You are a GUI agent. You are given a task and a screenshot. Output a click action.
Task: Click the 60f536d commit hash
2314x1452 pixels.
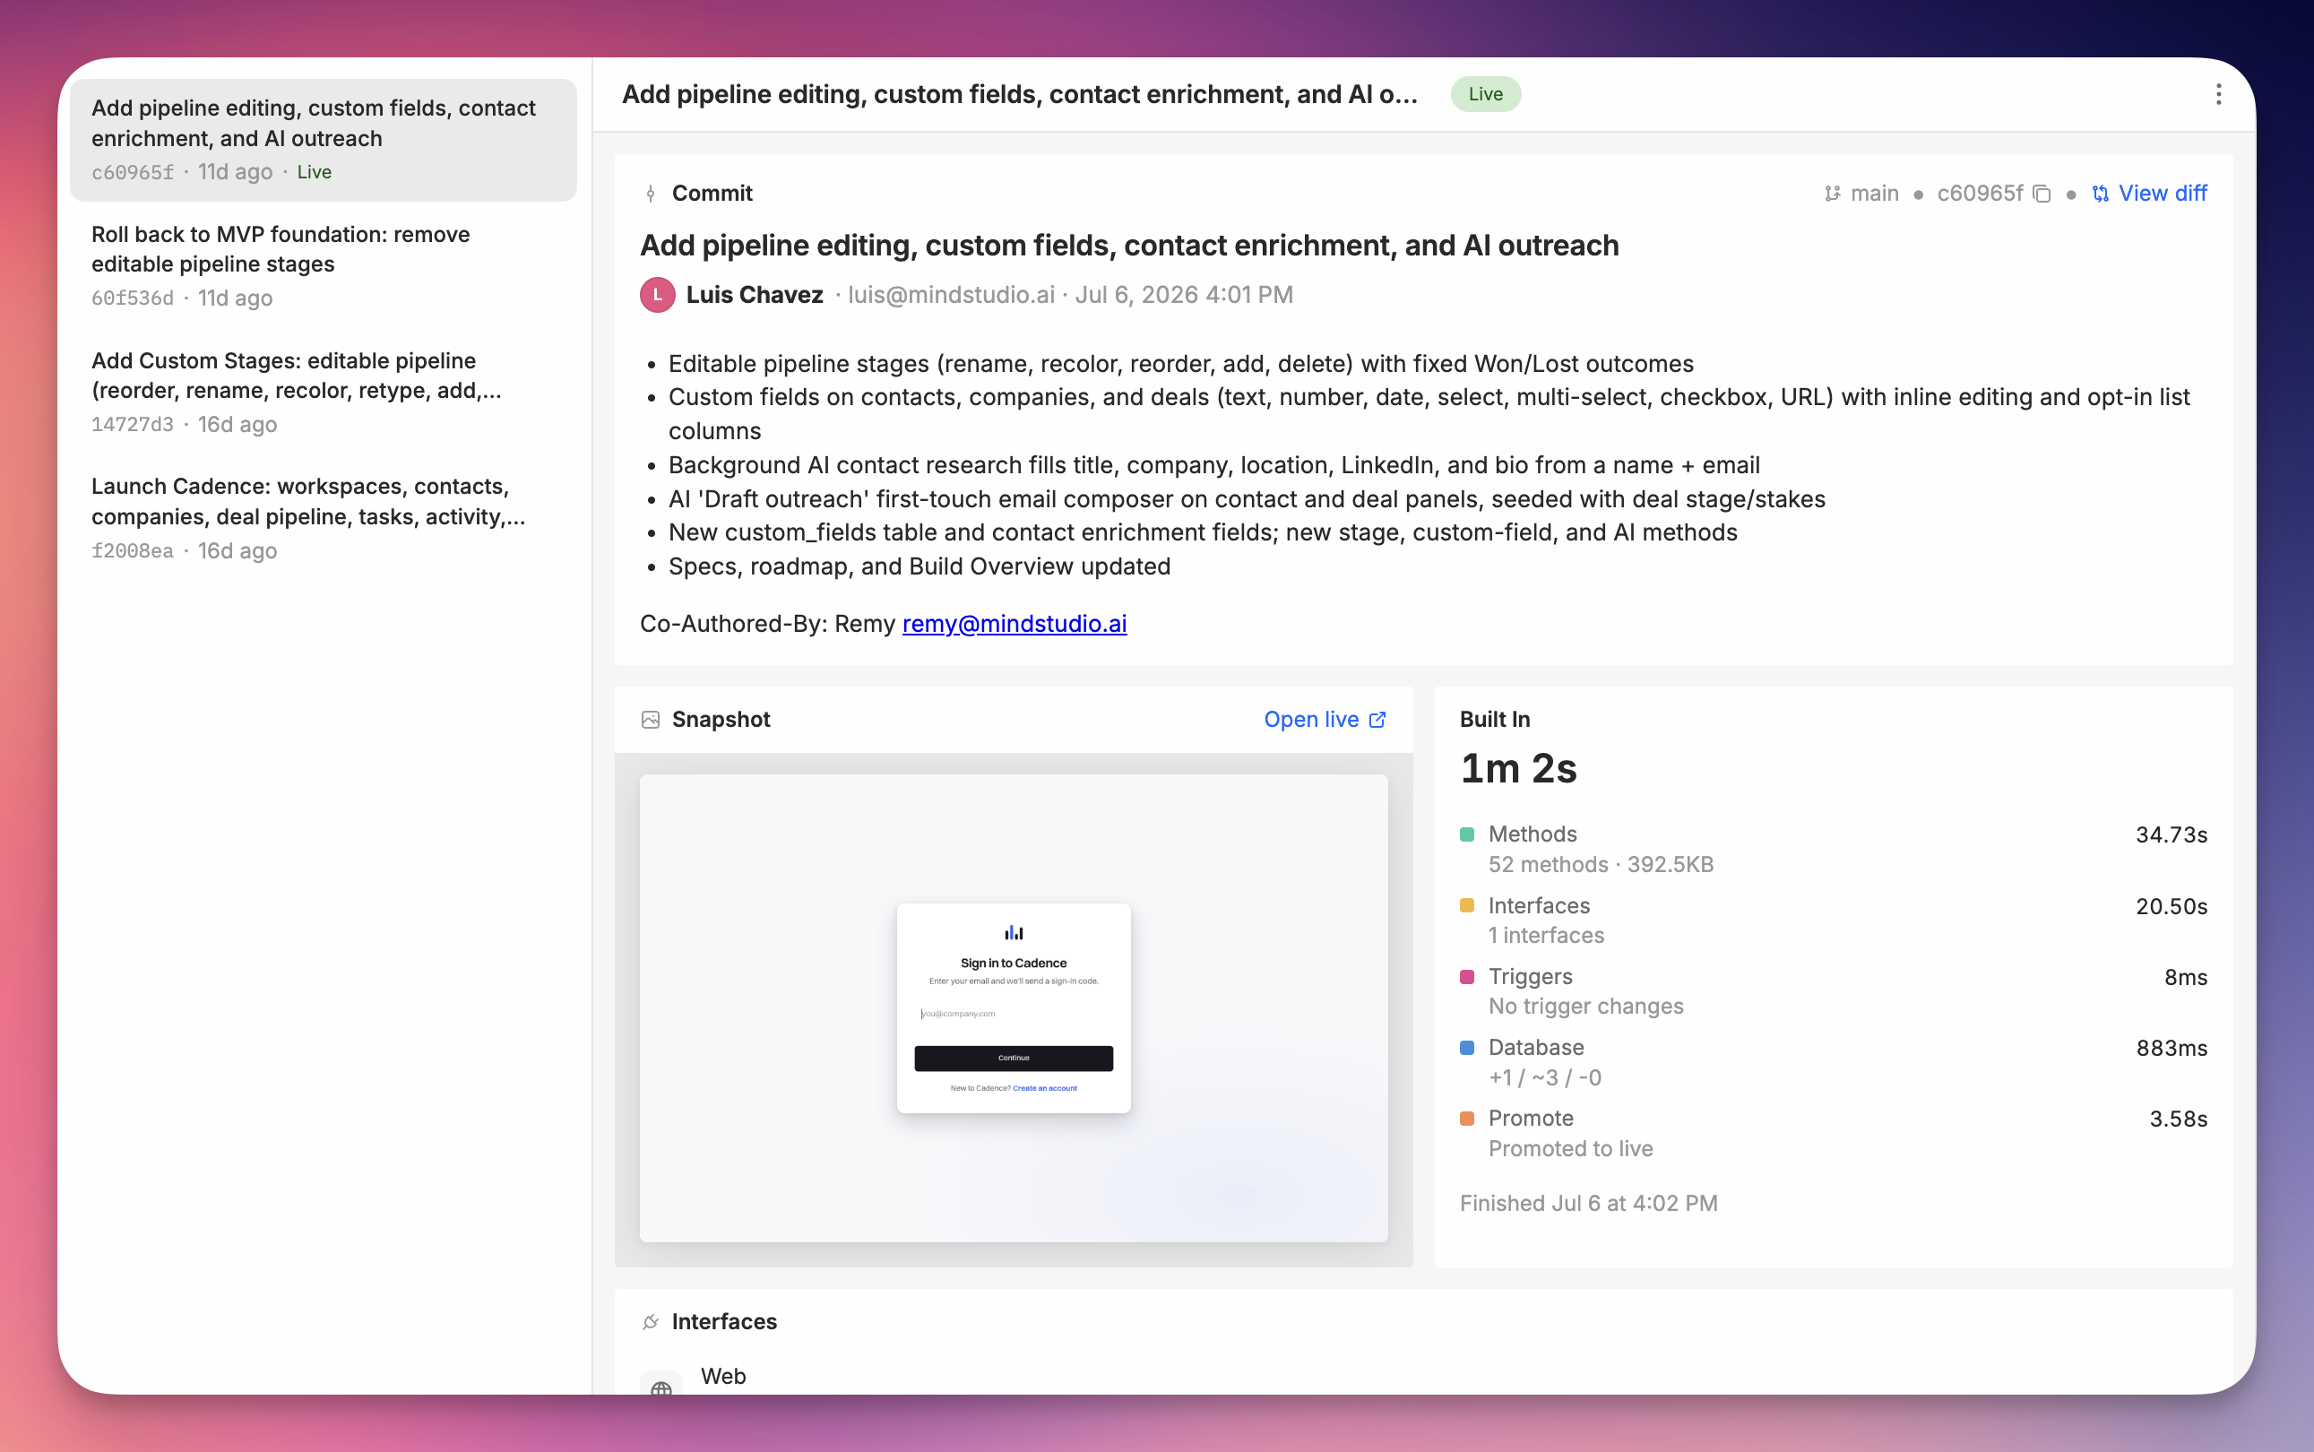click(133, 298)
